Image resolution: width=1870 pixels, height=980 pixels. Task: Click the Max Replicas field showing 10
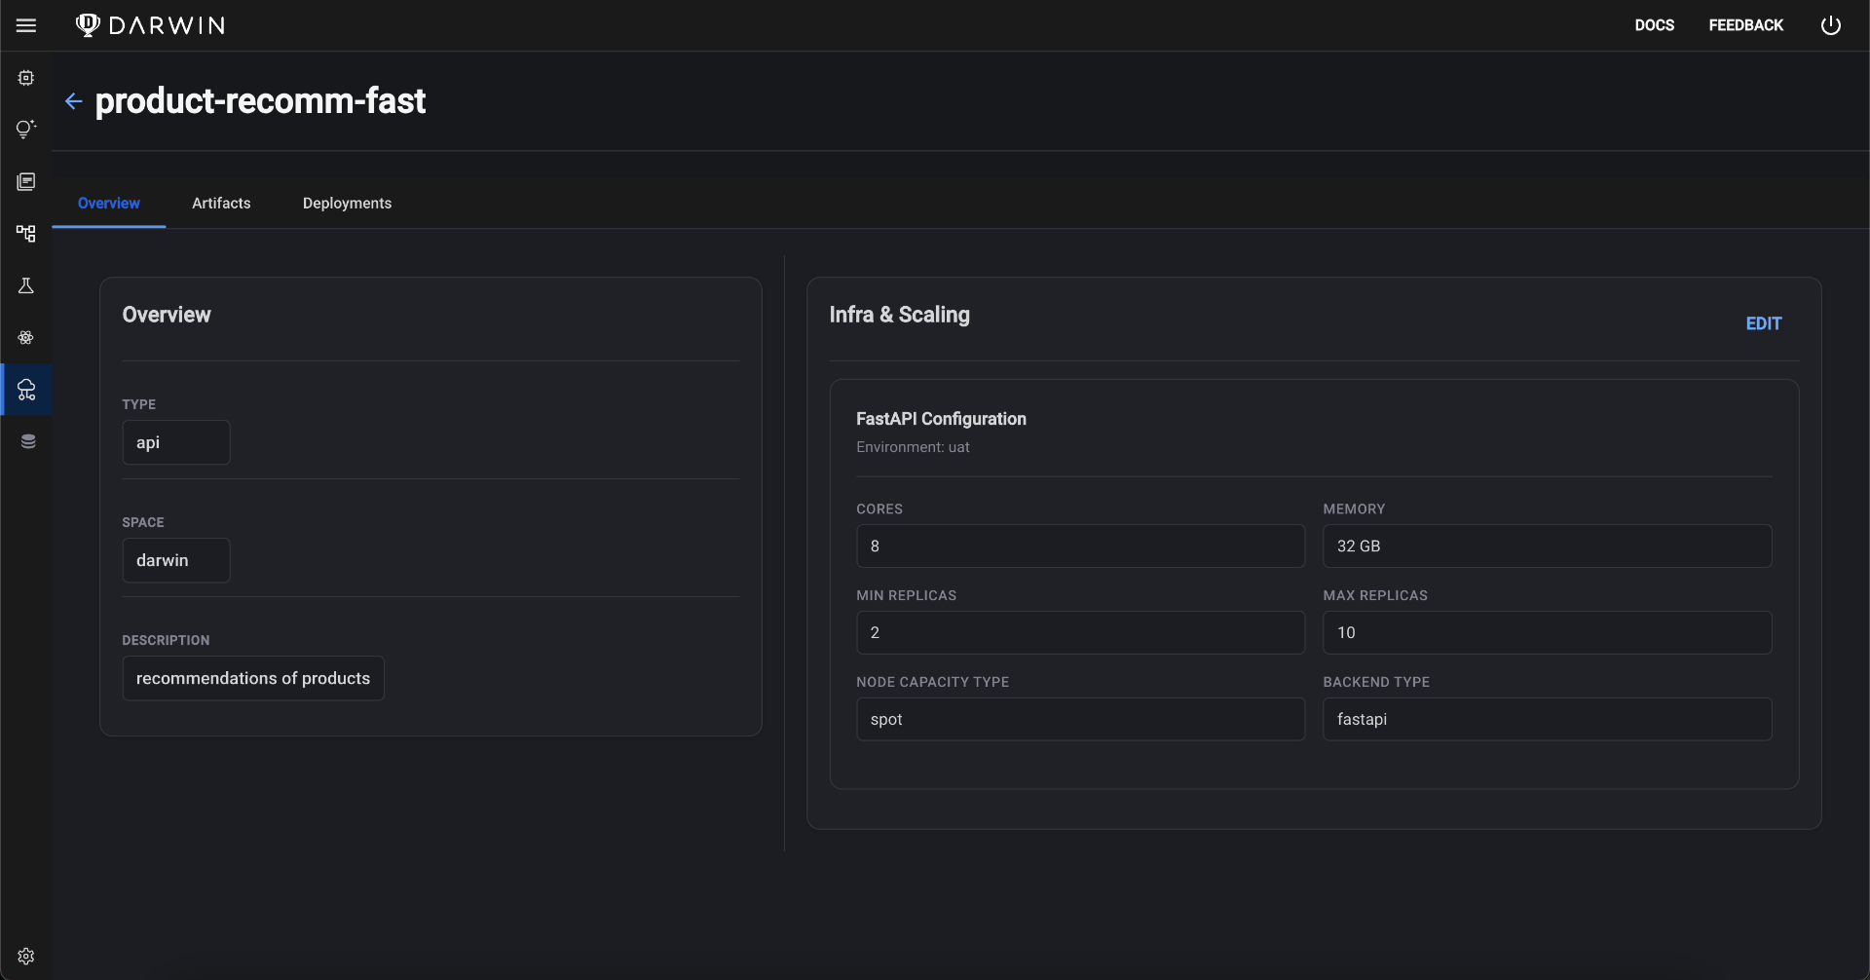pyautogui.click(x=1548, y=633)
